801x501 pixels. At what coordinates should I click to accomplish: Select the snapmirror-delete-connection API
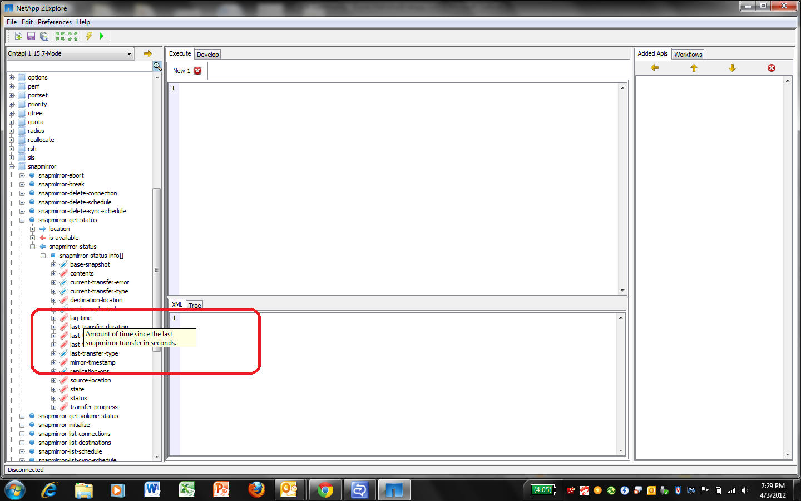point(78,193)
